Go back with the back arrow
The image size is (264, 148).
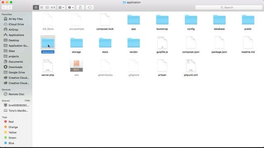[x=4, y=7]
